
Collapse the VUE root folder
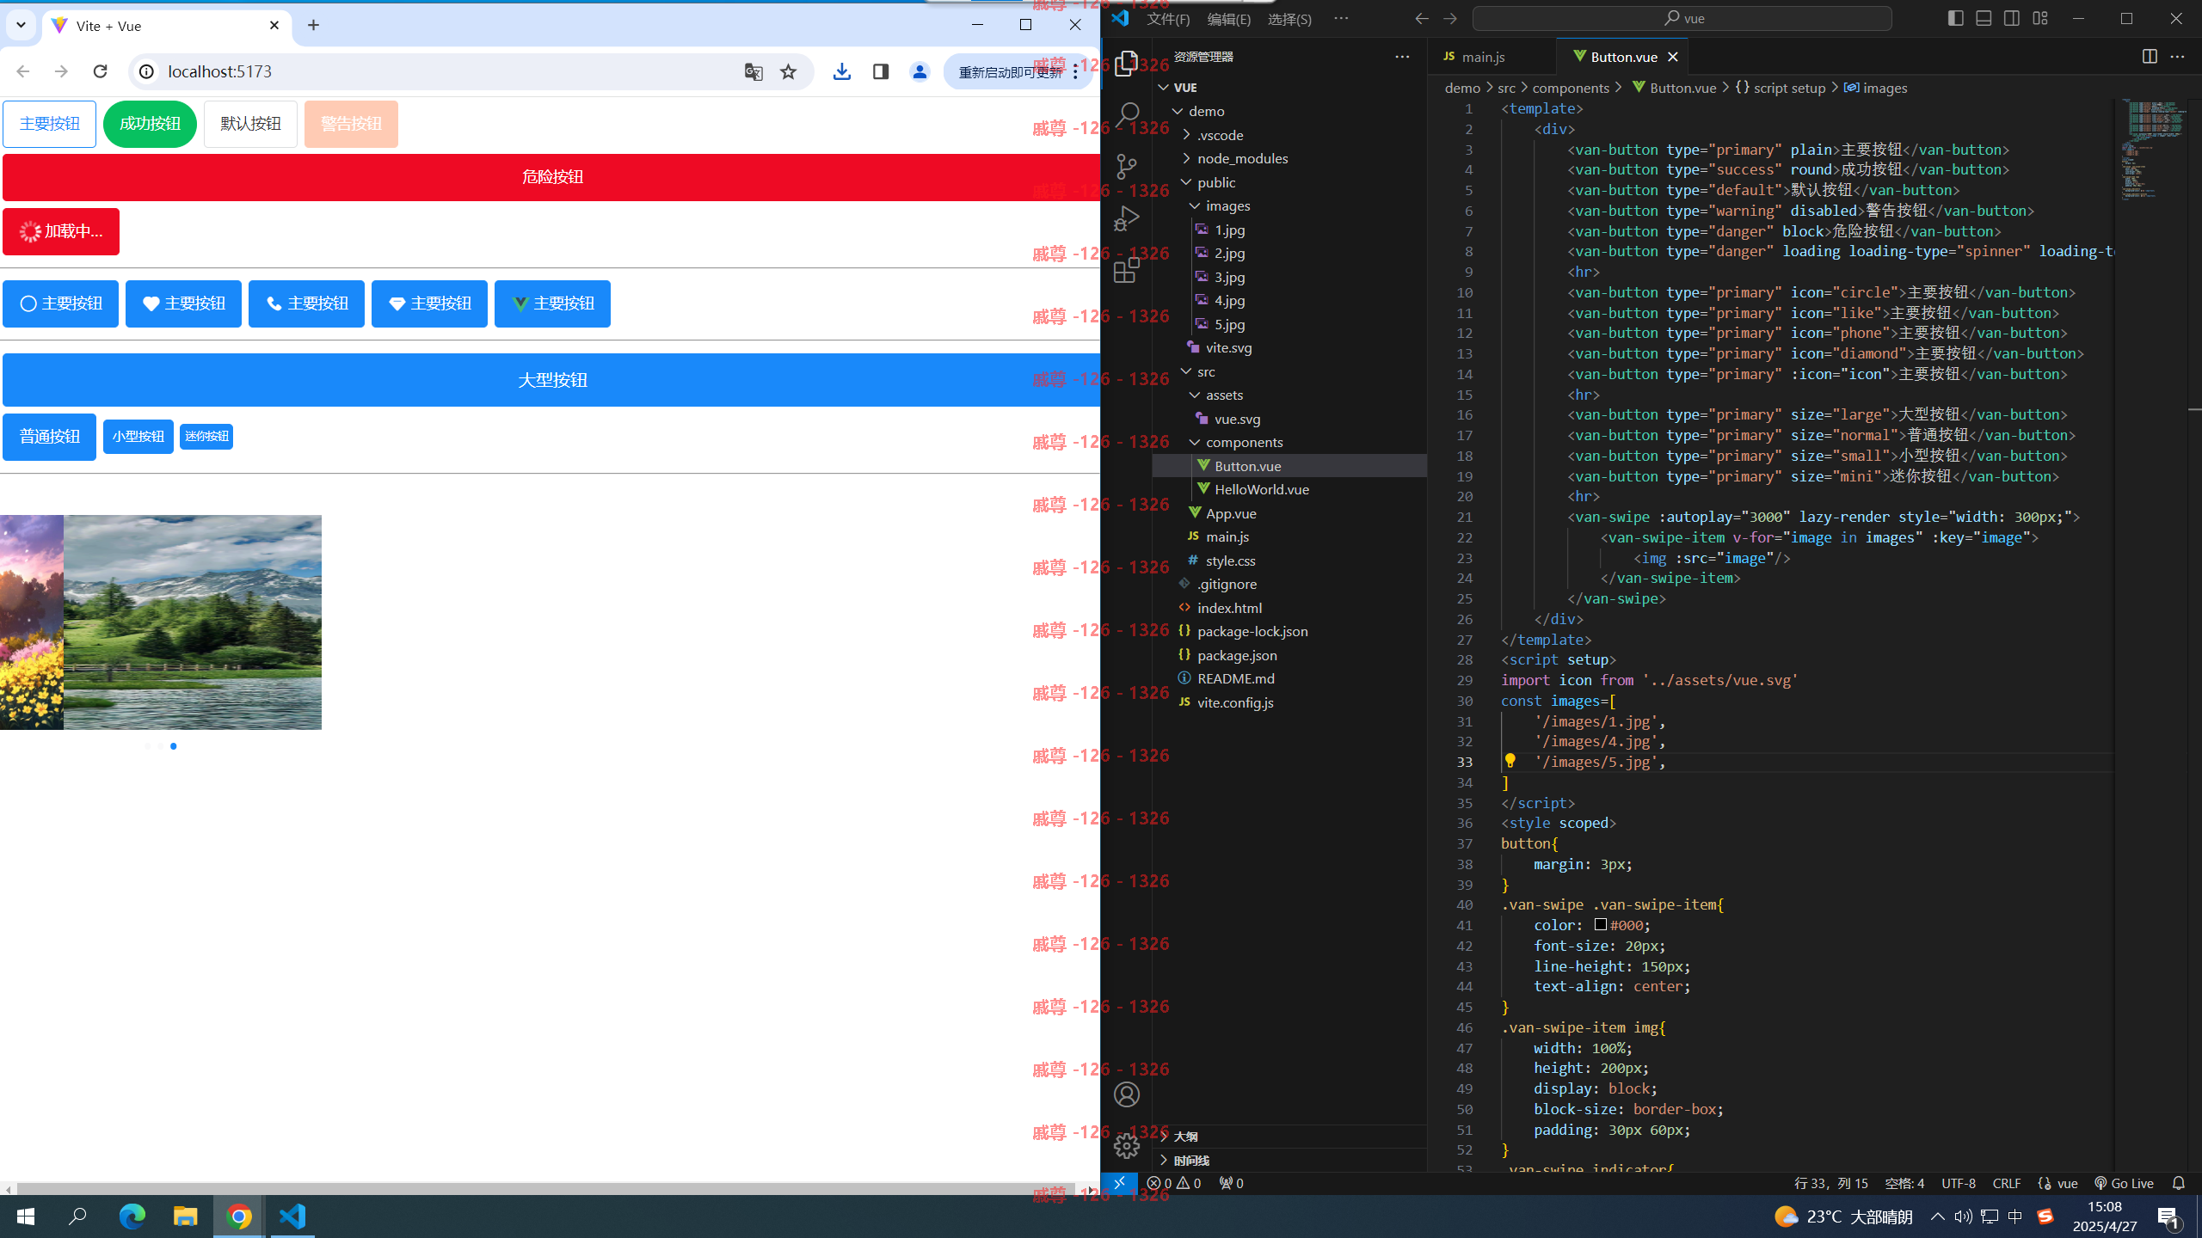coord(1164,88)
